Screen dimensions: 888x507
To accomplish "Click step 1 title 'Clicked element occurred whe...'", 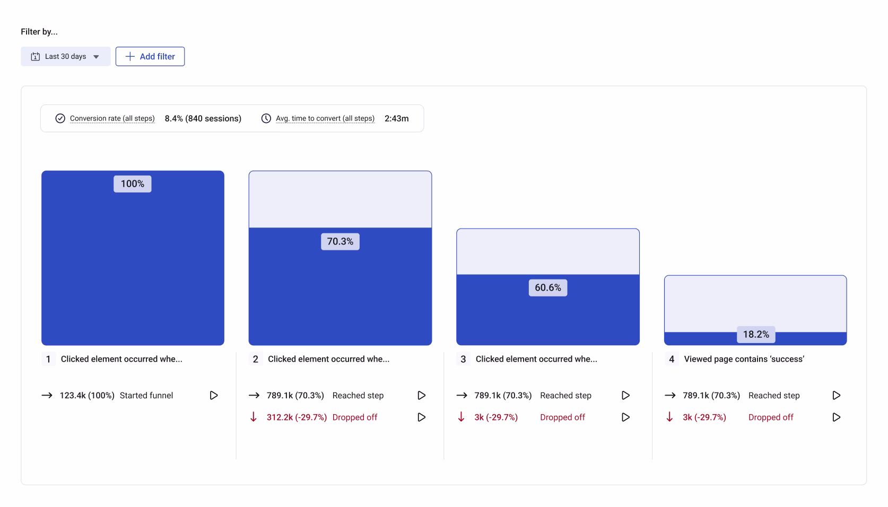I will (x=121, y=359).
